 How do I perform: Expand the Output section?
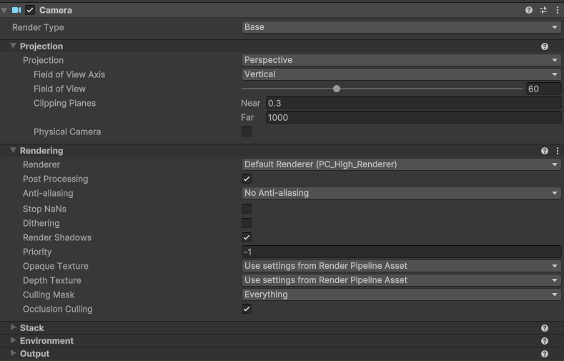click(14, 353)
